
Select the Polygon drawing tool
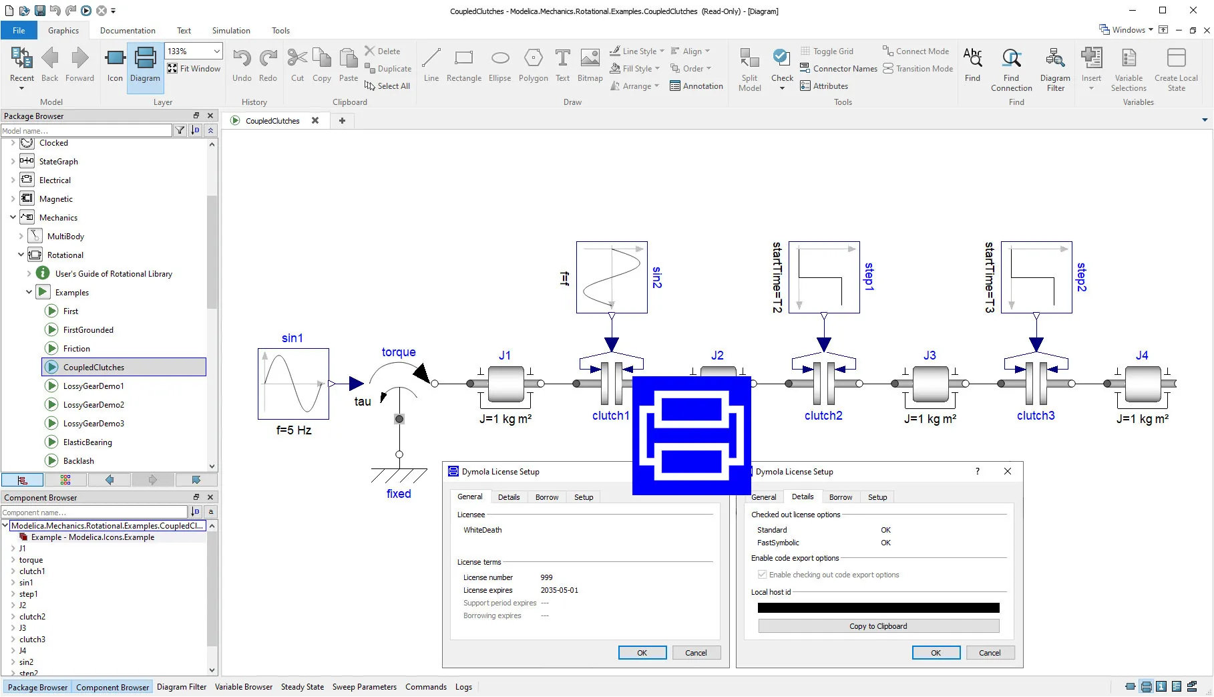(x=533, y=65)
